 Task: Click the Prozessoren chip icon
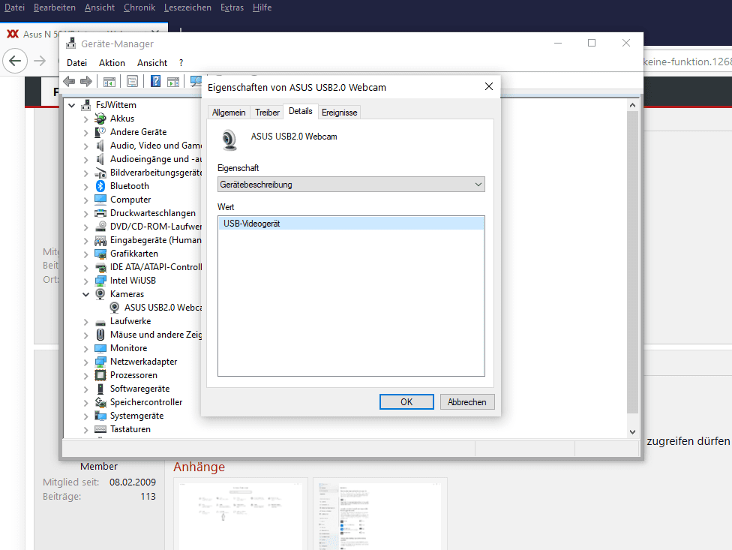tap(100, 375)
